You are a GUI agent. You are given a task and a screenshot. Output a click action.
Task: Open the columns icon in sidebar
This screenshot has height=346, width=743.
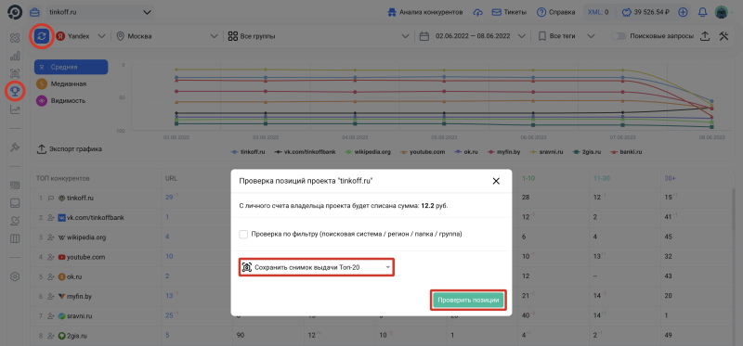click(15, 238)
